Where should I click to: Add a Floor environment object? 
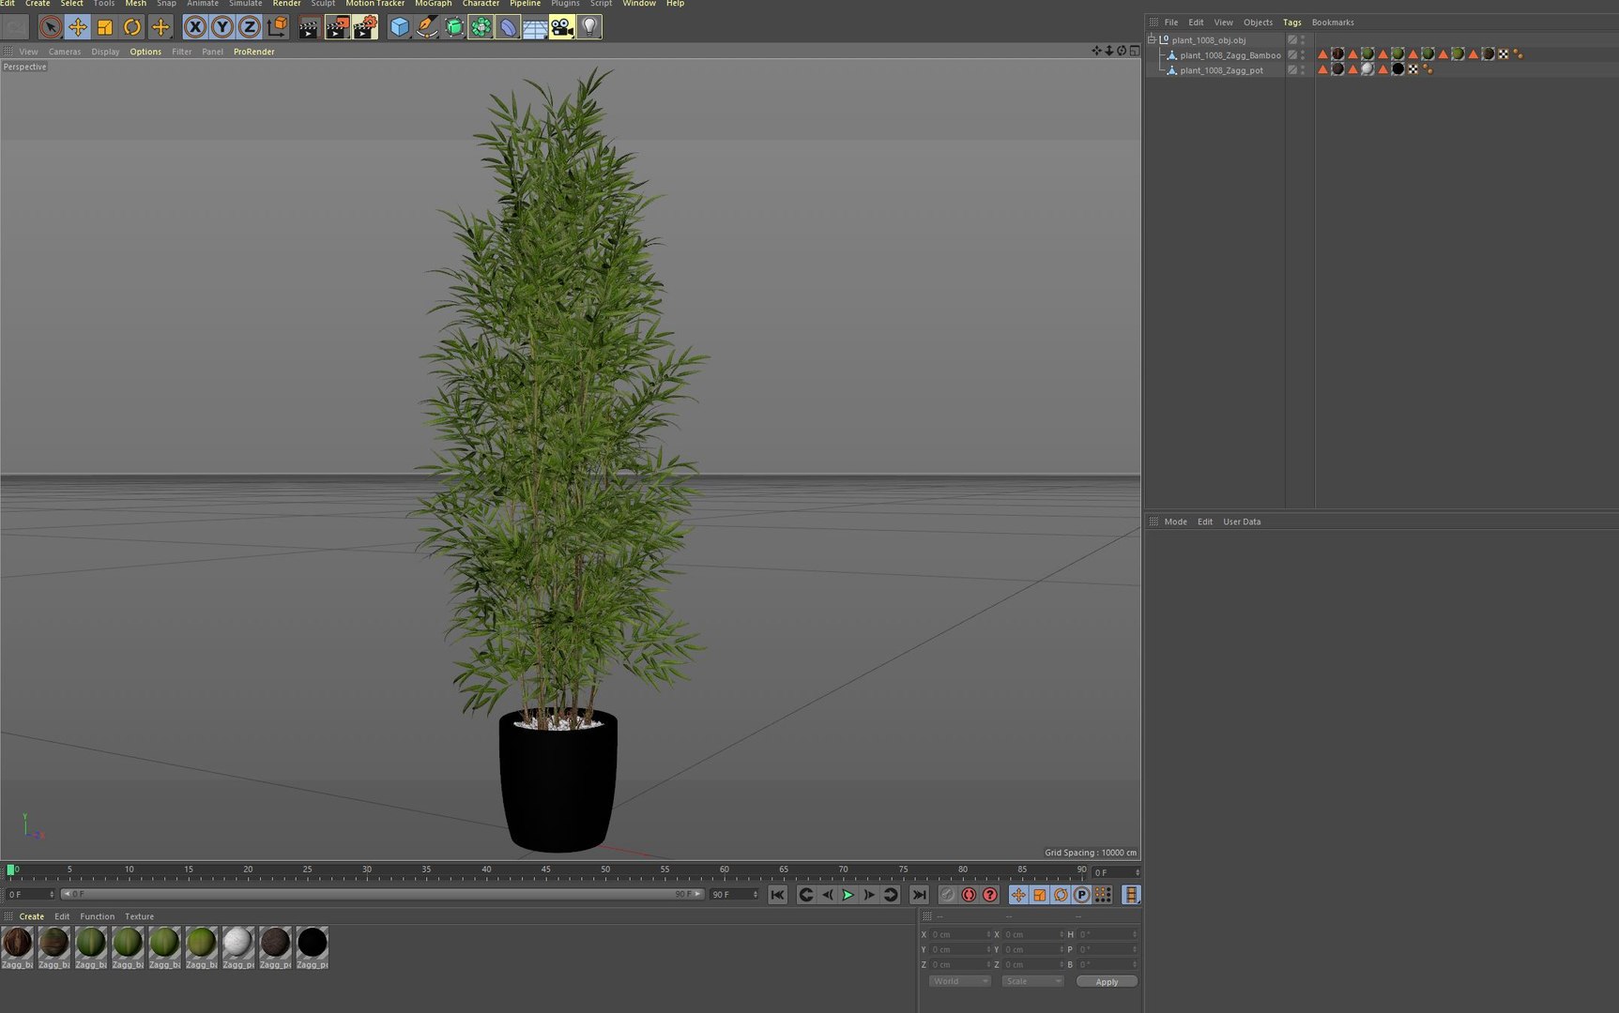coord(535,27)
